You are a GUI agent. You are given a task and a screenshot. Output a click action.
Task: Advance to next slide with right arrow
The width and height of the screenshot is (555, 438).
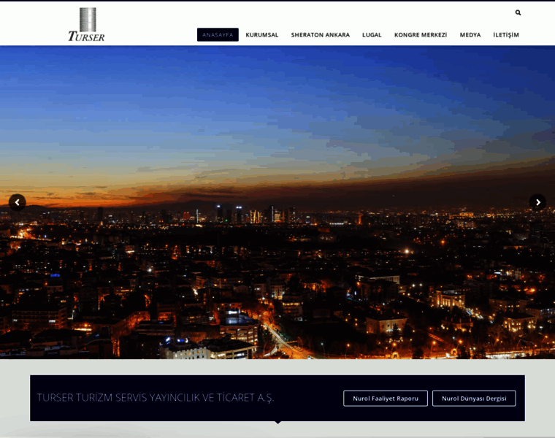537,202
